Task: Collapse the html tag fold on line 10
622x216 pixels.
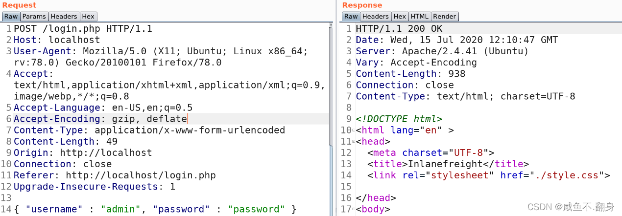Action: coord(354,131)
